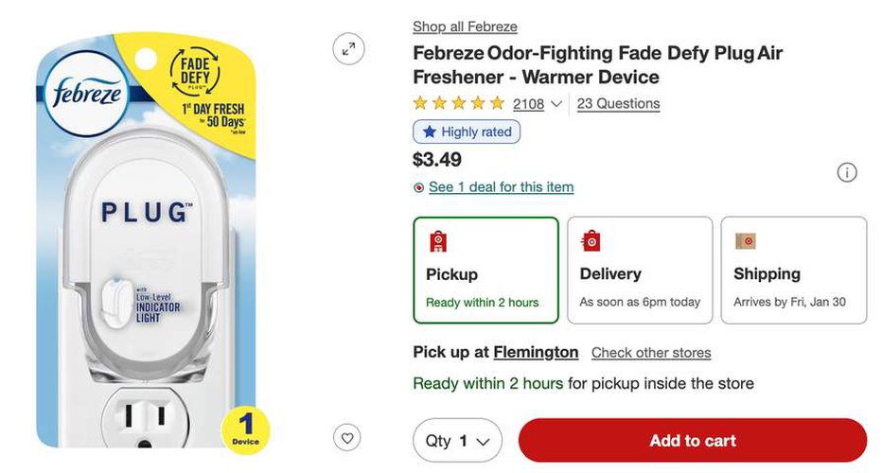Viewport: 882px width, 473px height.
Task: Click the Pickup store bag icon
Action: 438,241
